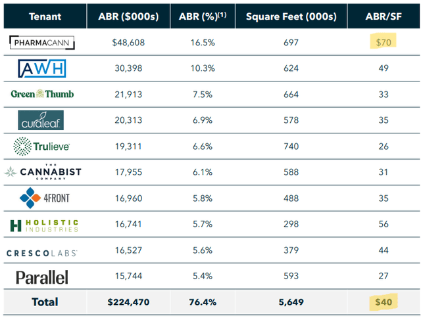Viewport: 421px width, 318px height.
Task: Click 4Front ABR value 16,960
Action: click(128, 198)
